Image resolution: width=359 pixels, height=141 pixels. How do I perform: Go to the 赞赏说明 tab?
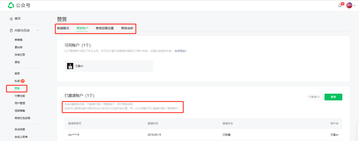pyautogui.click(x=127, y=28)
